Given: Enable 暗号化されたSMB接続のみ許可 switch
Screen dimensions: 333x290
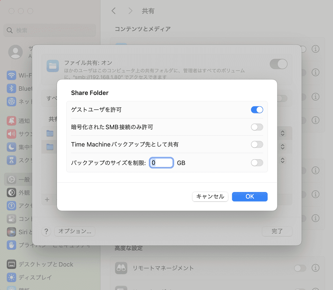Looking at the screenshot, I should point(257,127).
